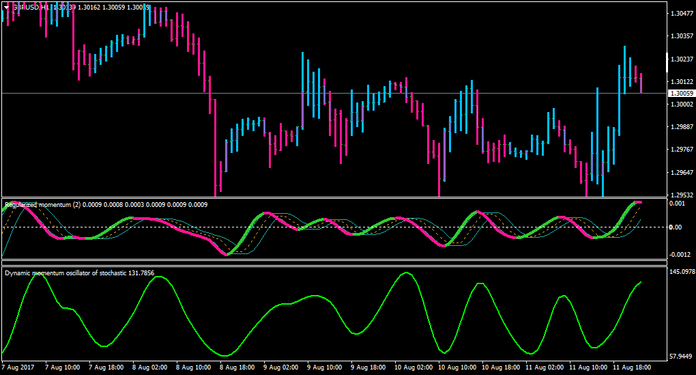Click the 57.9449 oscillator scale value

682,357
